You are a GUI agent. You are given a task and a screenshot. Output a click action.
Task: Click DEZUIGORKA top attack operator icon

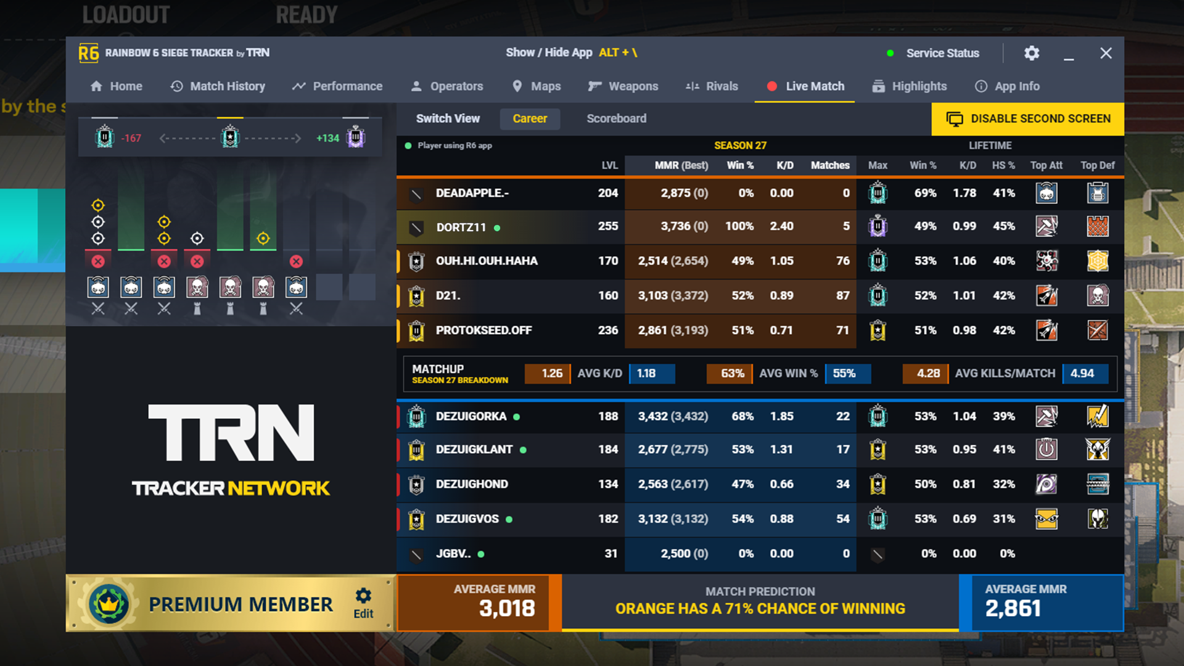coord(1045,416)
